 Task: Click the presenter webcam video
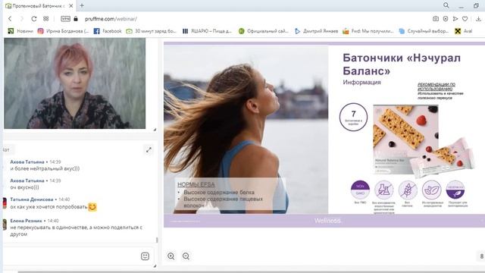pyautogui.click(x=74, y=83)
